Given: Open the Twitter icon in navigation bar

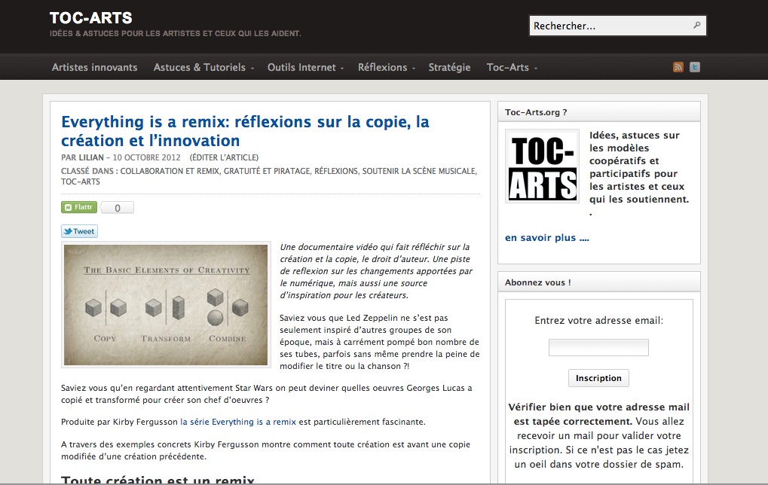Looking at the screenshot, I should [695, 67].
